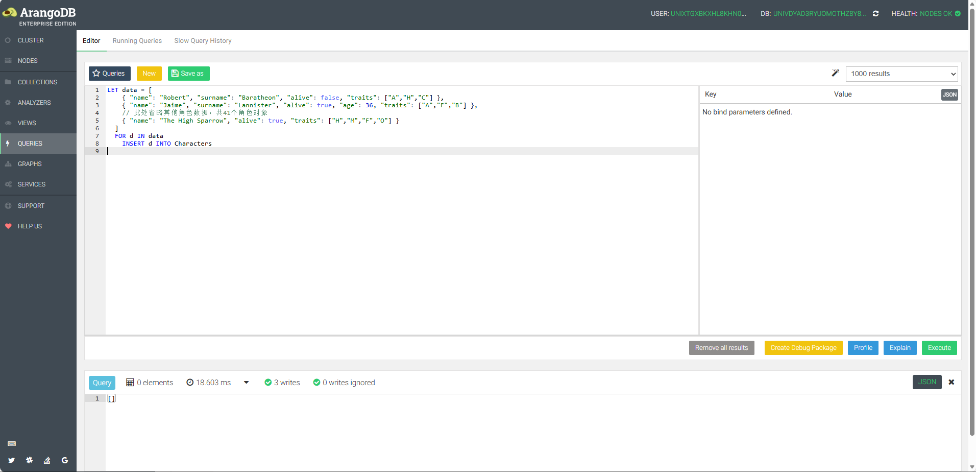This screenshot has height=472, width=976.
Task: Click the magic wand spotlight icon
Action: [x=835, y=73]
